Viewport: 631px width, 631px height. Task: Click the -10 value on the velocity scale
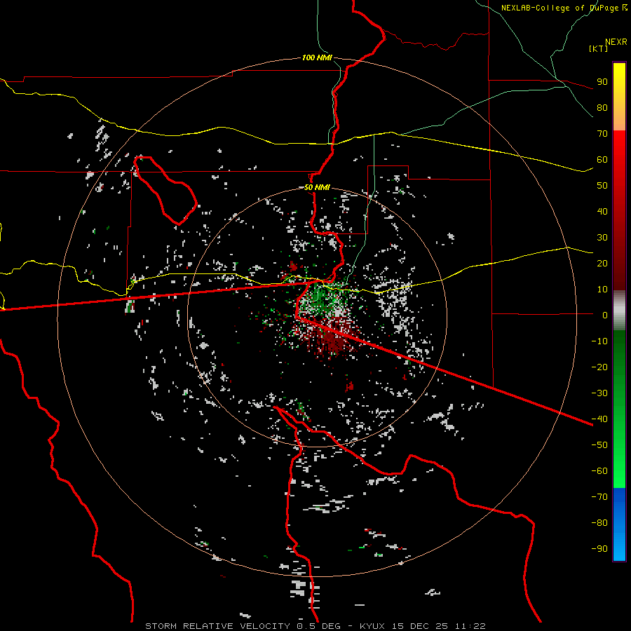pyautogui.click(x=599, y=341)
